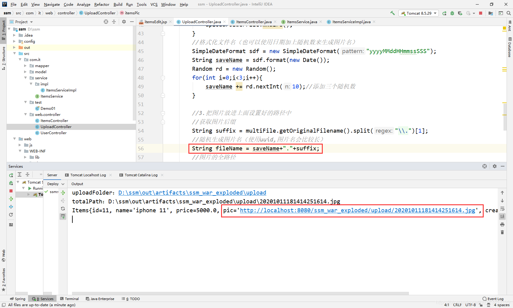
Task: Open Tomcat Localhost Log tab
Action: (x=88, y=175)
